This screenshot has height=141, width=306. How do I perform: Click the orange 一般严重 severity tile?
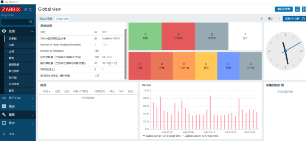point(184,66)
